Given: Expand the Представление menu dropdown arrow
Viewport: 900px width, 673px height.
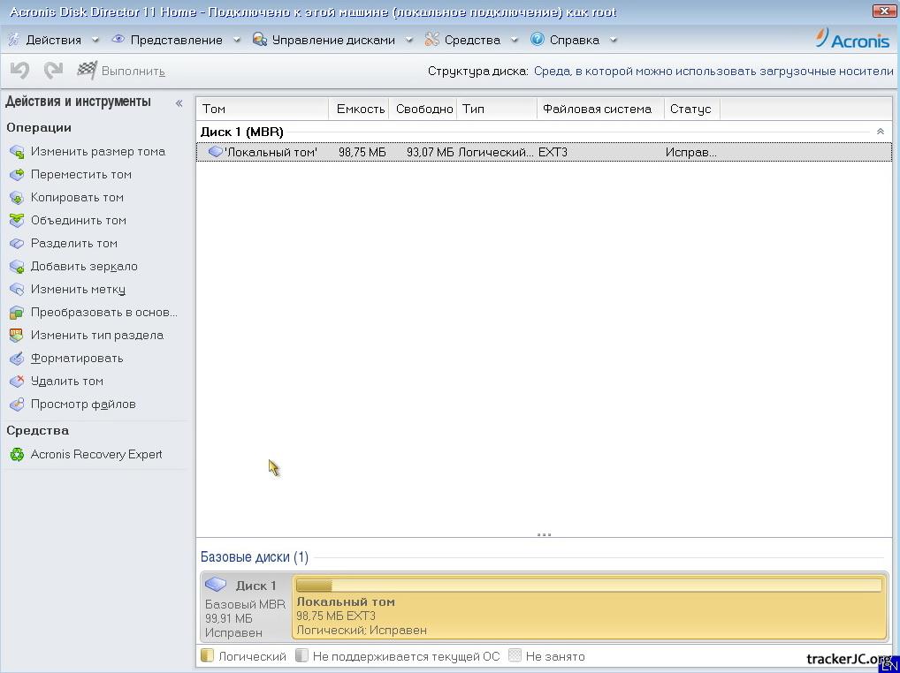Looking at the screenshot, I should 236,40.
